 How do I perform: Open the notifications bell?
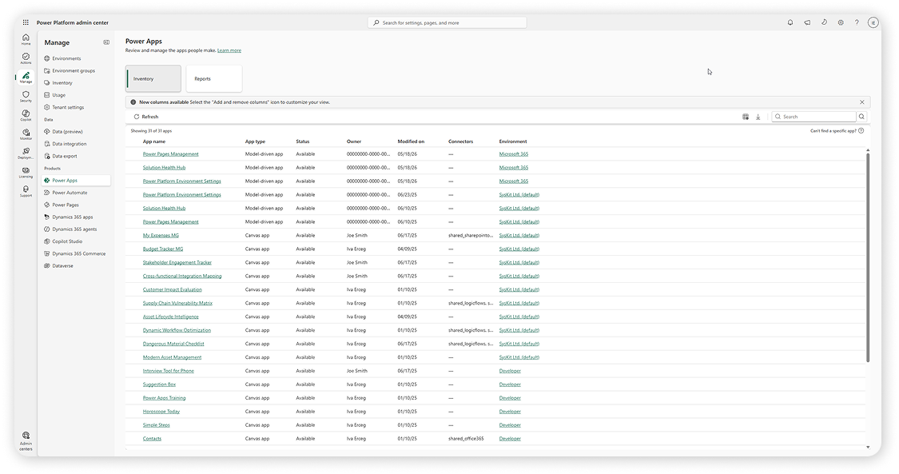click(x=790, y=22)
